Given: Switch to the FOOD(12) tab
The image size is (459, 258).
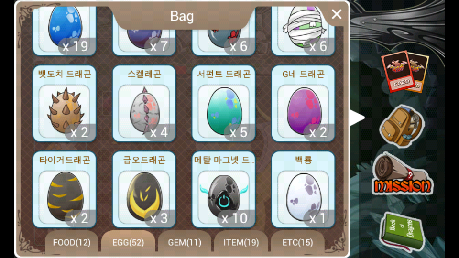Looking at the screenshot, I should click(72, 242).
